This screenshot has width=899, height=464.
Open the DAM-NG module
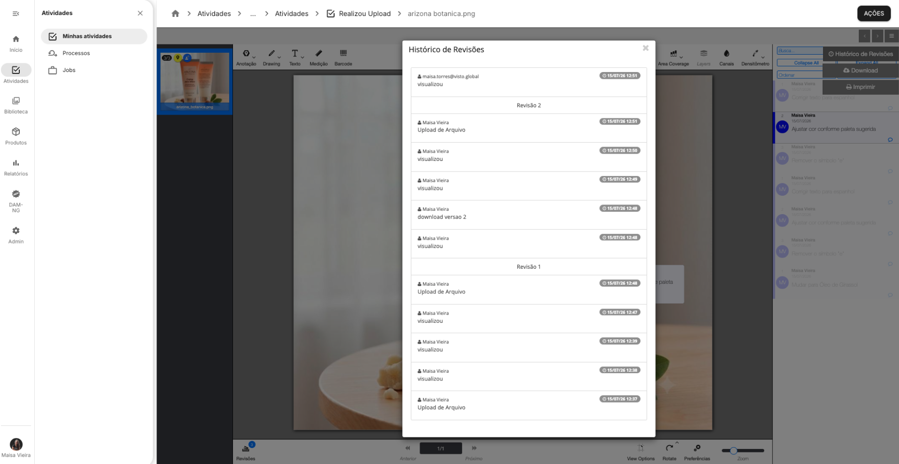(16, 201)
